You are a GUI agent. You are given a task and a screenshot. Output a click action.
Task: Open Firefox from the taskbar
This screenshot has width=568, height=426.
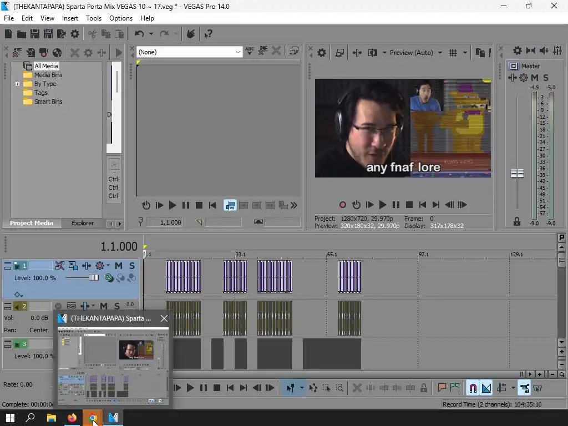[72, 418]
